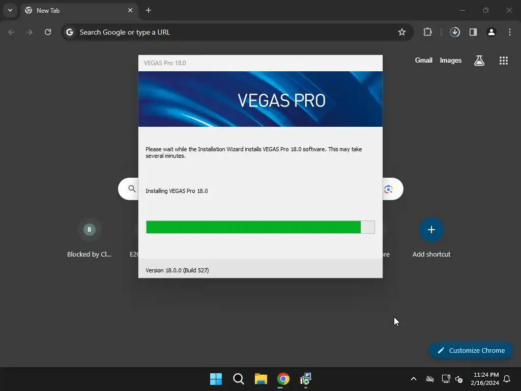The width and height of the screenshot is (521, 391).
Task: Click the Google address bar field
Action: coord(237,32)
